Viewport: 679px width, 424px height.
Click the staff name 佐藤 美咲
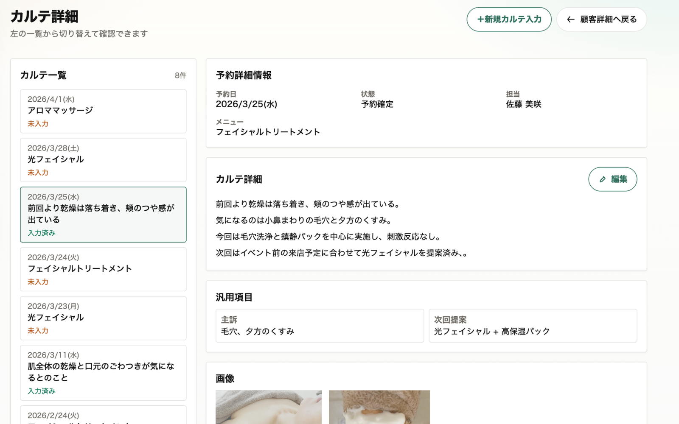(524, 104)
